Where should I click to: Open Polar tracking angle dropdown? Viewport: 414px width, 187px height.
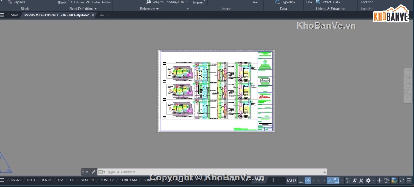pyautogui.click(x=313, y=180)
